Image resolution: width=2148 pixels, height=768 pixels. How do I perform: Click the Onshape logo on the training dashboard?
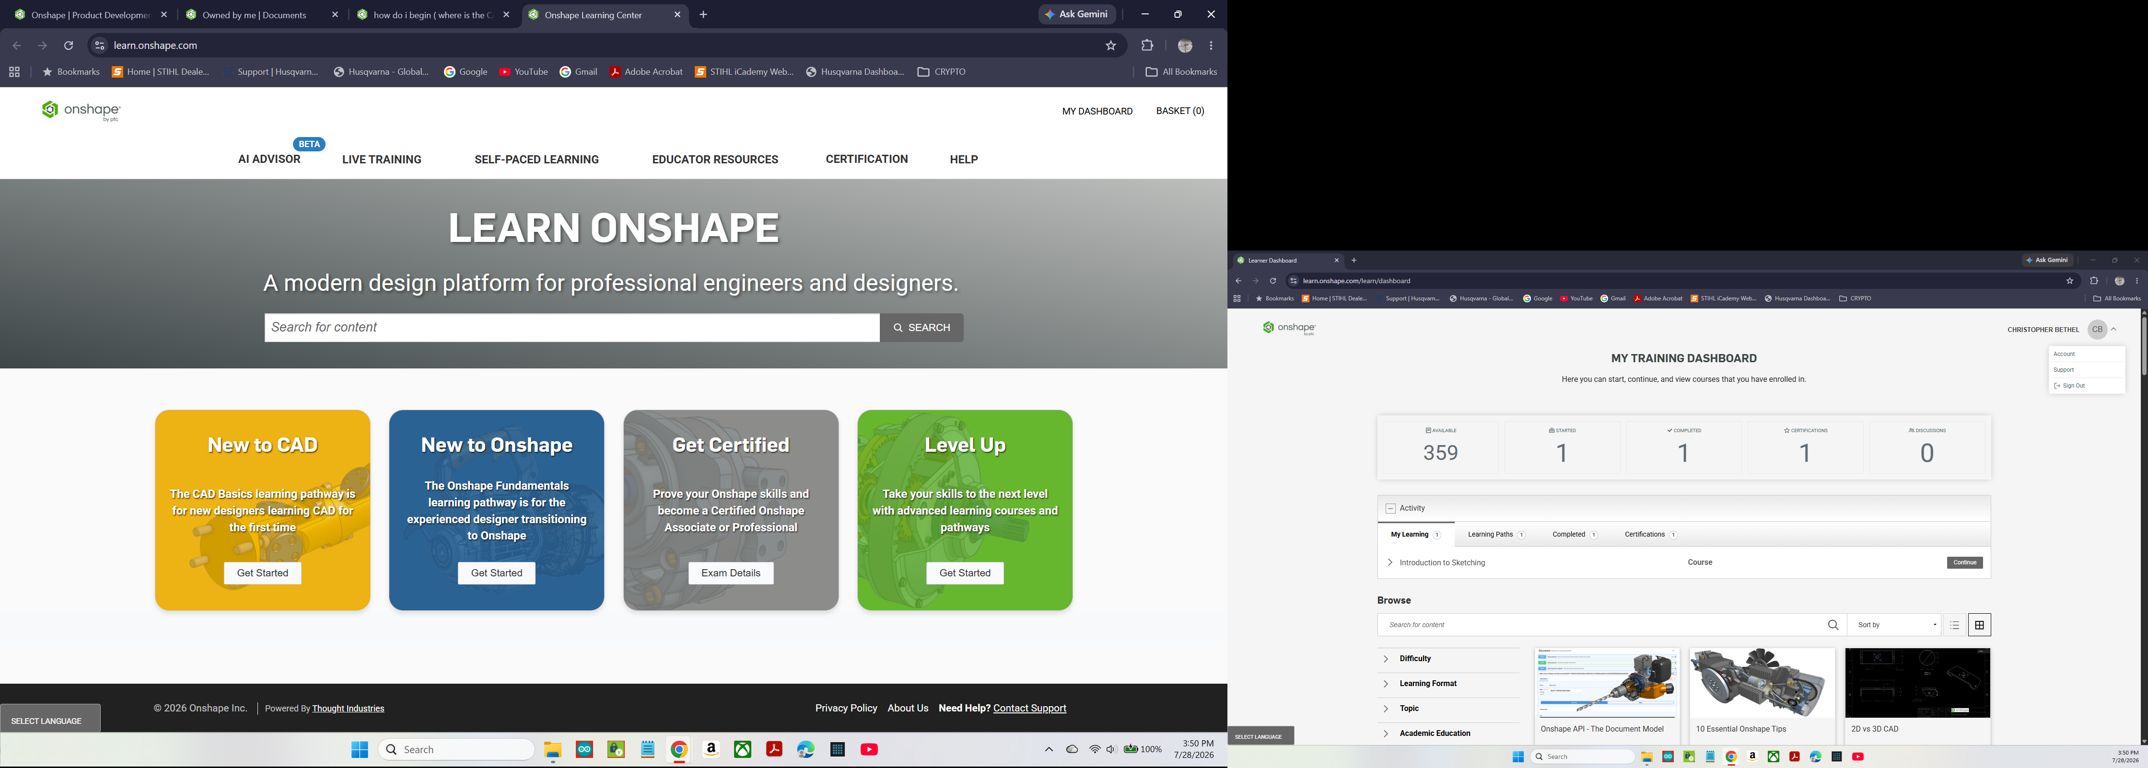pos(1289,328)
